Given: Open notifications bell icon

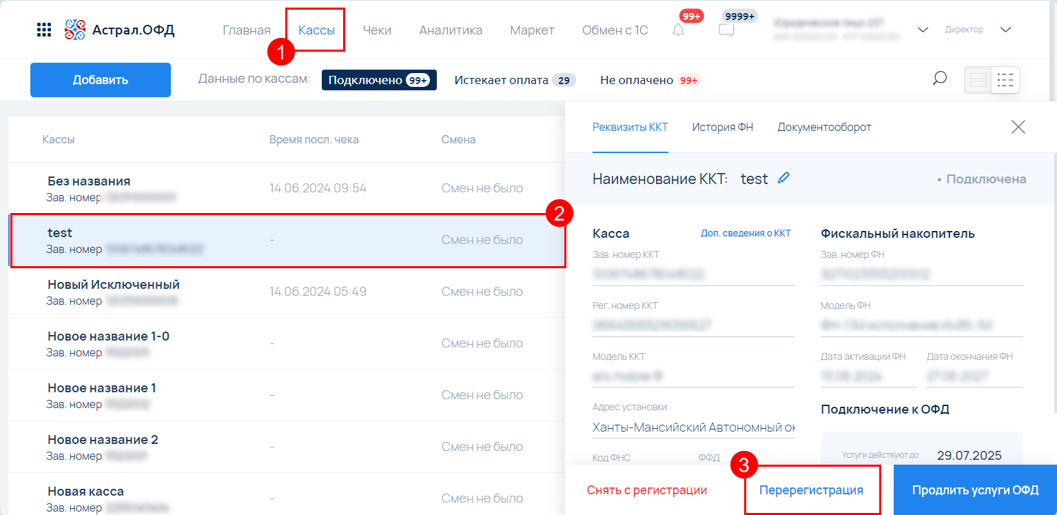Looking at the screenshot, I should (x=678, y=30).
